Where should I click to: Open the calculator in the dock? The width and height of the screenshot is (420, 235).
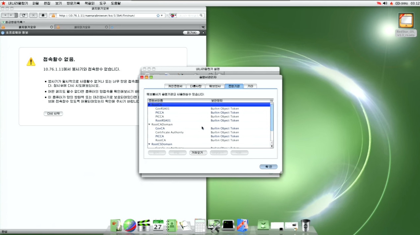click(x=200, y=225)
